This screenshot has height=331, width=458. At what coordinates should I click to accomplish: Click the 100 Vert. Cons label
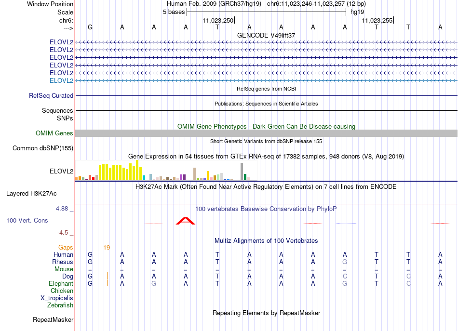pyautogui.click(x=27, y=220)
